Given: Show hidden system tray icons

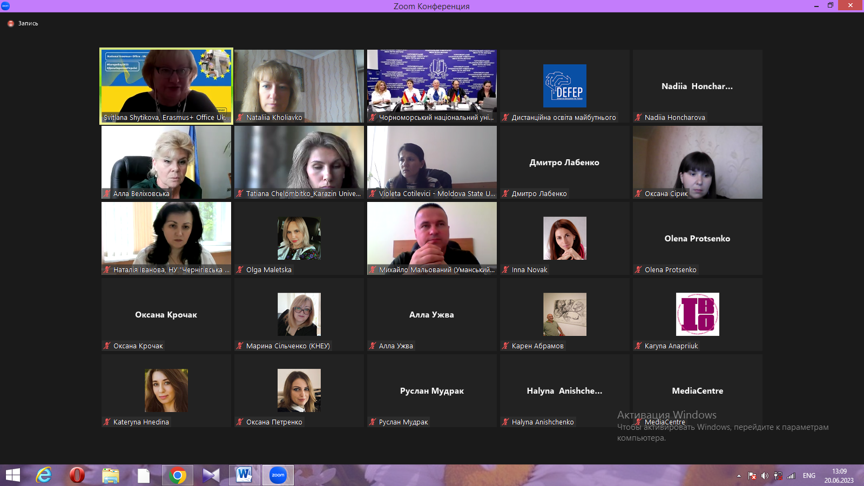Looking at the screenshot, I should pos(739,476).
